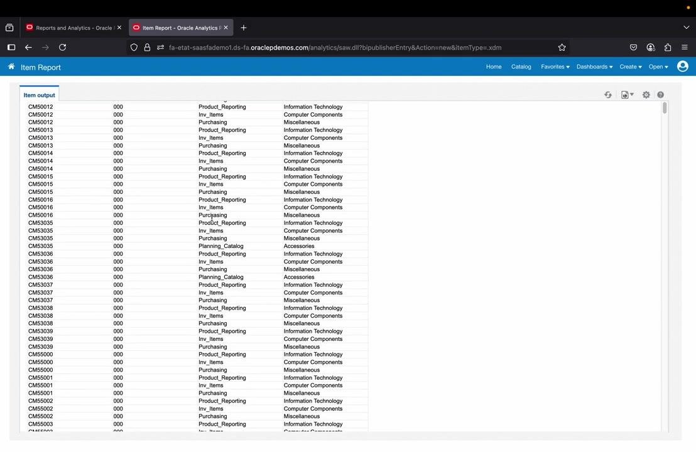Click Computer Components in the CM50016 row

point(313,208)
